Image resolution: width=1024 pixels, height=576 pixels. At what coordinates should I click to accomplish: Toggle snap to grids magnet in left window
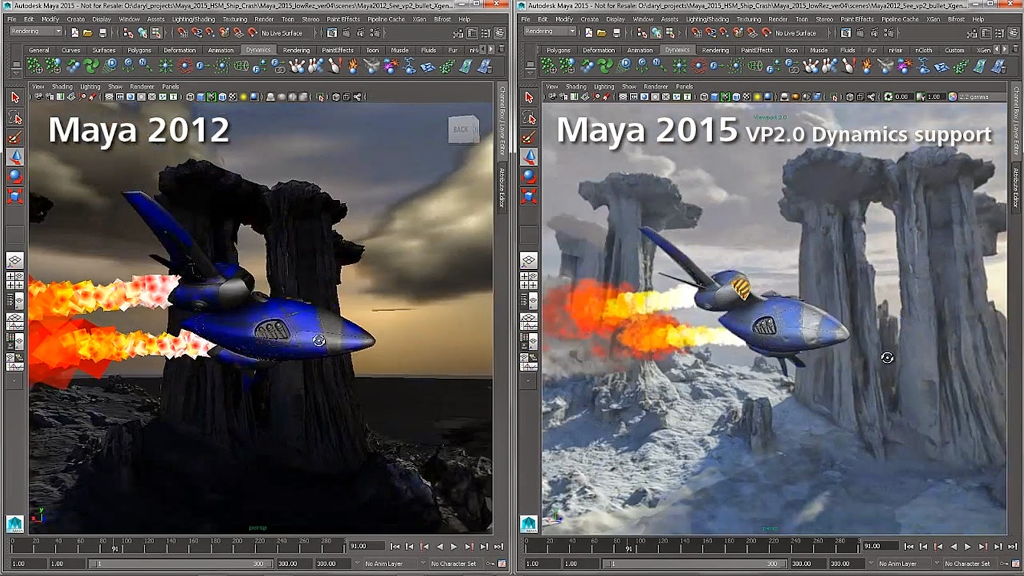click(x=183, y=33)
